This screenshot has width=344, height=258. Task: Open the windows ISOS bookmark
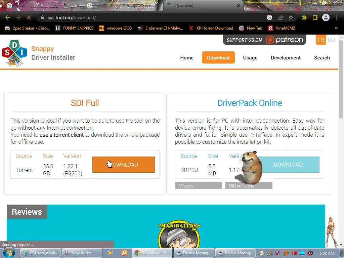point(116,28)
